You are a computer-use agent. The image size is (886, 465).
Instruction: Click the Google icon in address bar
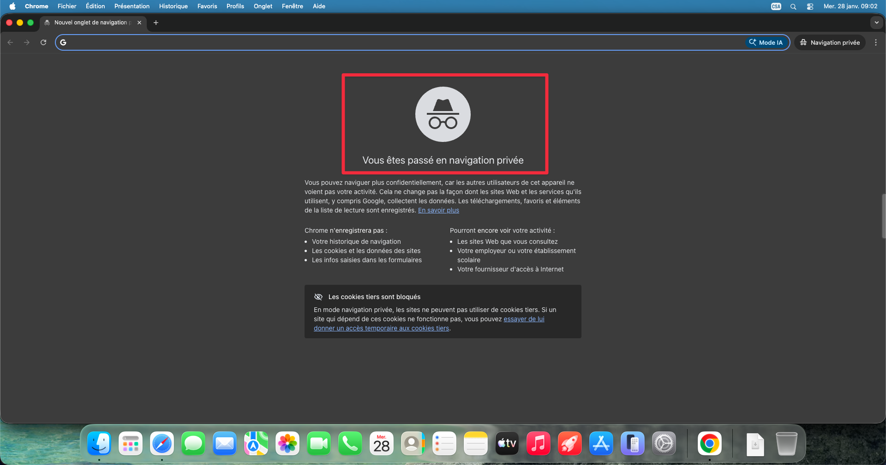[63, 42]
